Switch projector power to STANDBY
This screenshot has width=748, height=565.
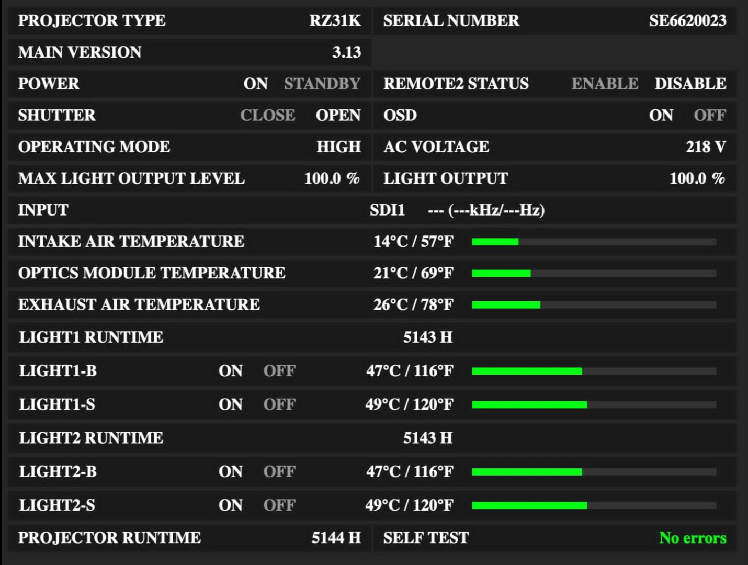pyautogui.click(x=322, y=84)
